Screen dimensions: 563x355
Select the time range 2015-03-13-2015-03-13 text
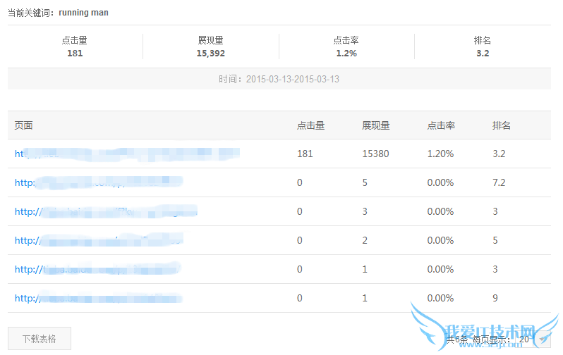293,79
